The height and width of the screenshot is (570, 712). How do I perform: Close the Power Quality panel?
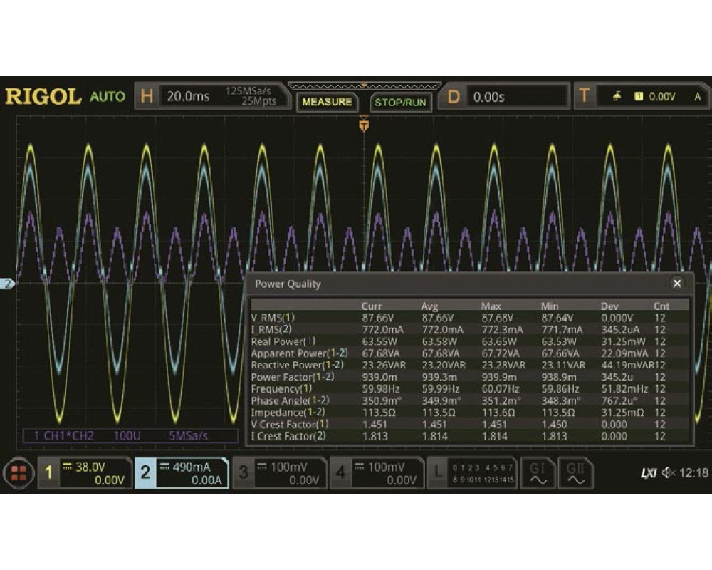677,284
